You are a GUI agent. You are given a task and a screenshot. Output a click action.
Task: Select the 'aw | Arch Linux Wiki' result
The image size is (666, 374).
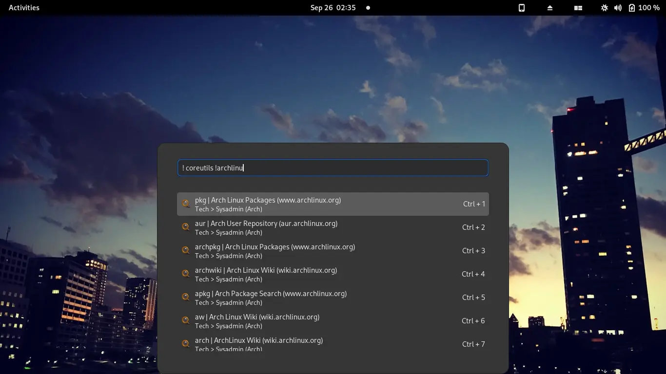tap(333, 321)
